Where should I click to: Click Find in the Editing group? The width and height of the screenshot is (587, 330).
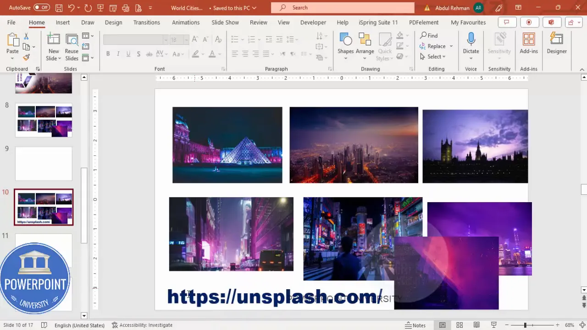click(429, 35)
